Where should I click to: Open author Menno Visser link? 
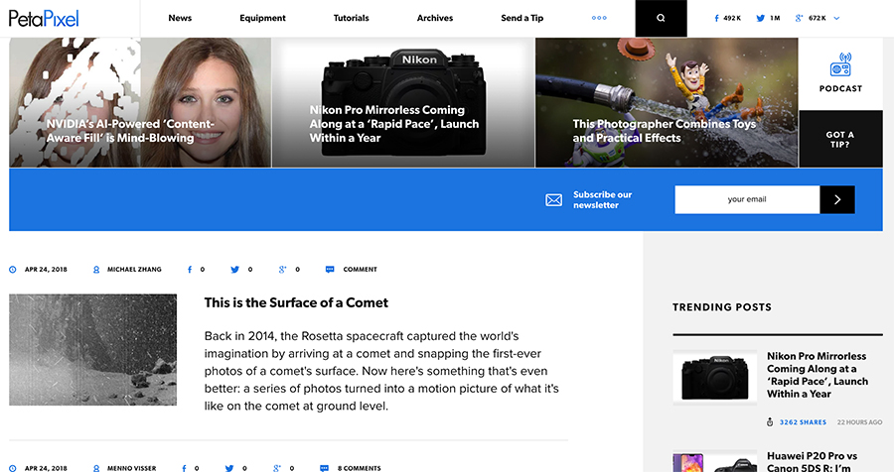point(131,468)
